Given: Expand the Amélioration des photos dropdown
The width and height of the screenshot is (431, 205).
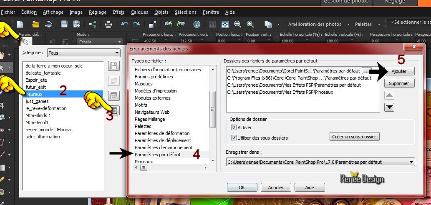Looking at the screenshot, I should click(348, 25).
